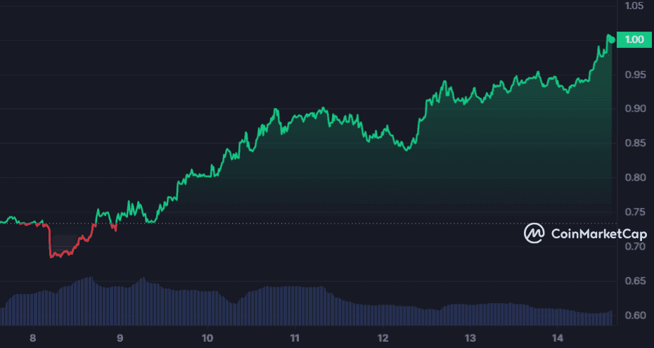Click the 0.80 price axis label
654x348 pixels.
click(x=634, y=178)
